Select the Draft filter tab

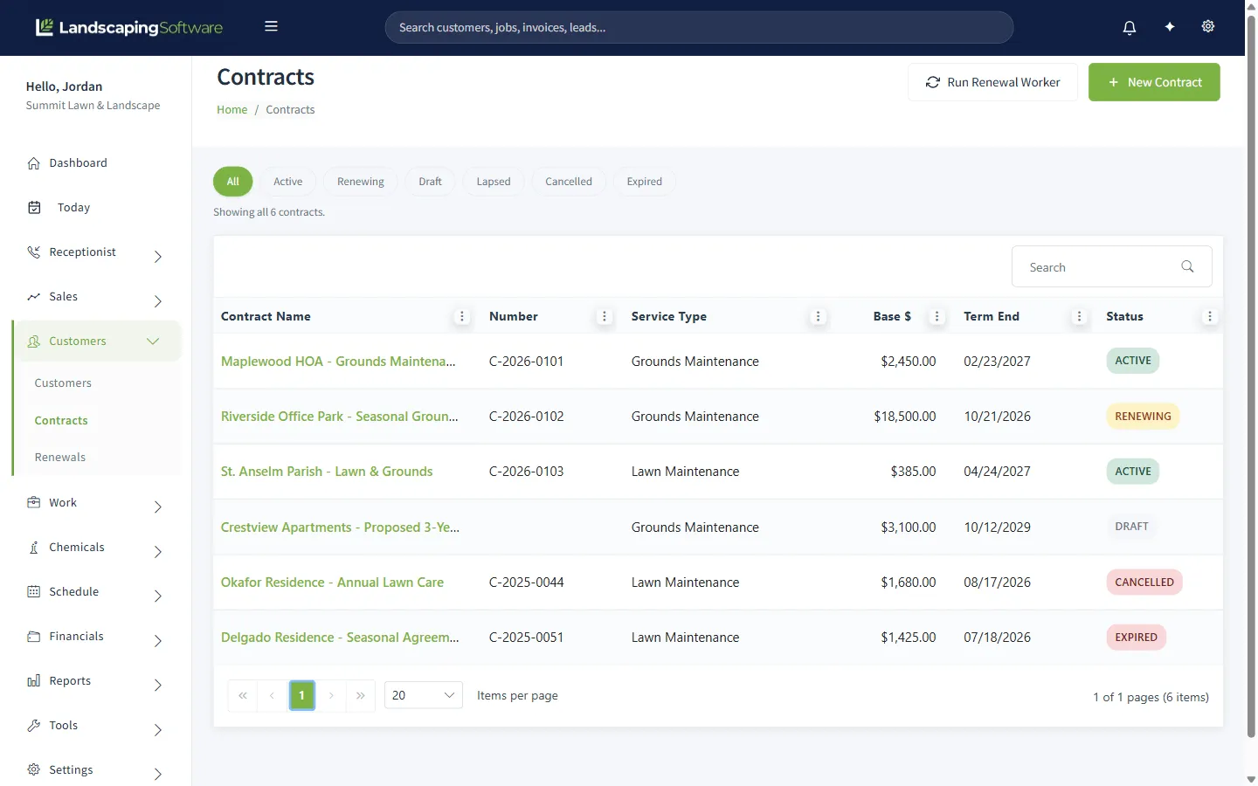tap(430, 182)
